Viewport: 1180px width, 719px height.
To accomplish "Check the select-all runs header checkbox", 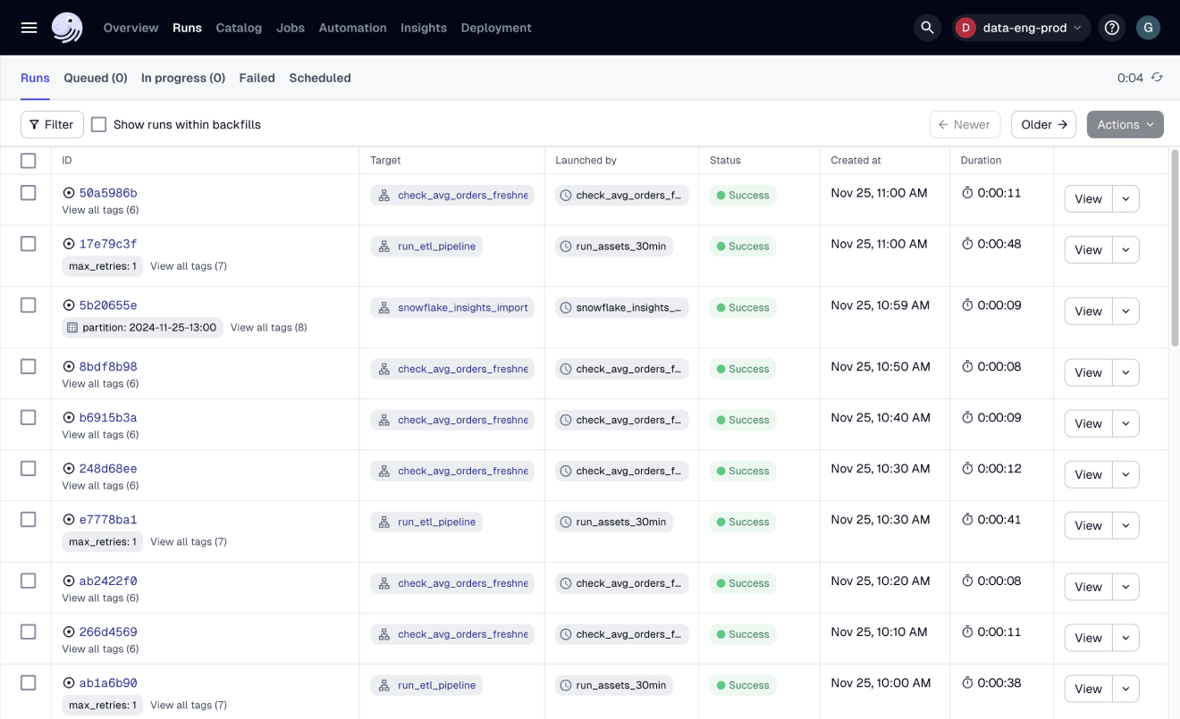I will coord(28,161).
